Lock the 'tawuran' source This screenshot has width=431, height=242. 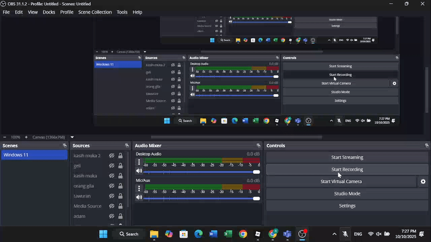pyautogui.click(x=120, y=196)
